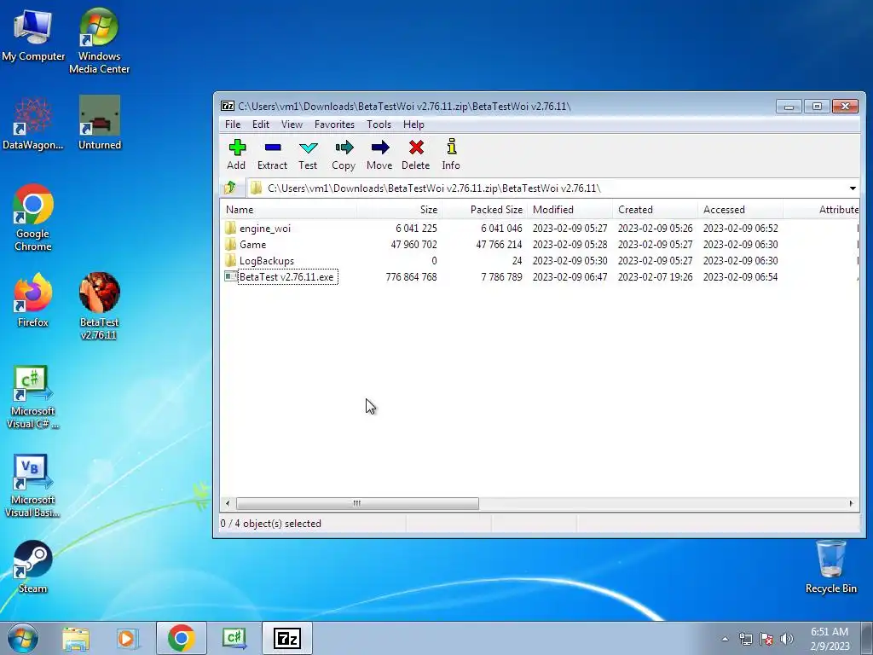Click the Add toolbar icon in 7-Zip
Screen dimensions: 873x655
click(x=237, y=154)
